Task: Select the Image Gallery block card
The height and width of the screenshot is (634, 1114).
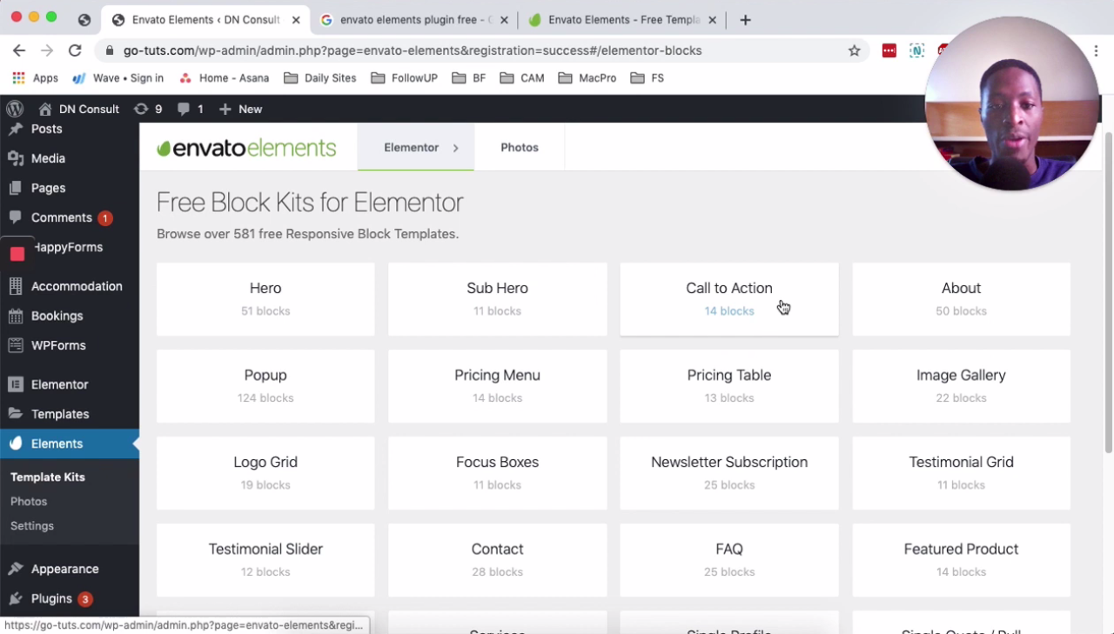Action: pos(962,386)
